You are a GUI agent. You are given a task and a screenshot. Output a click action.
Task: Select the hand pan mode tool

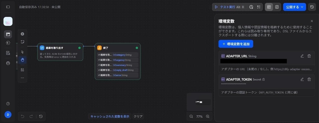22,60
